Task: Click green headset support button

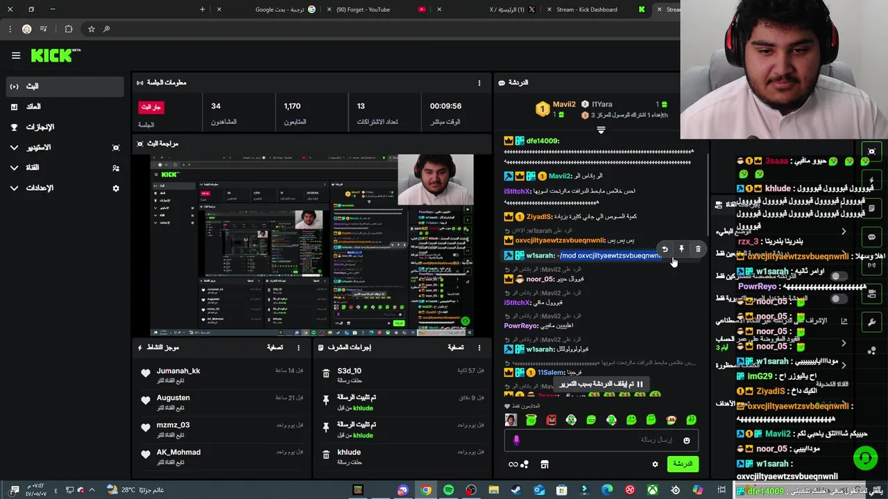Action: point(864,458)
